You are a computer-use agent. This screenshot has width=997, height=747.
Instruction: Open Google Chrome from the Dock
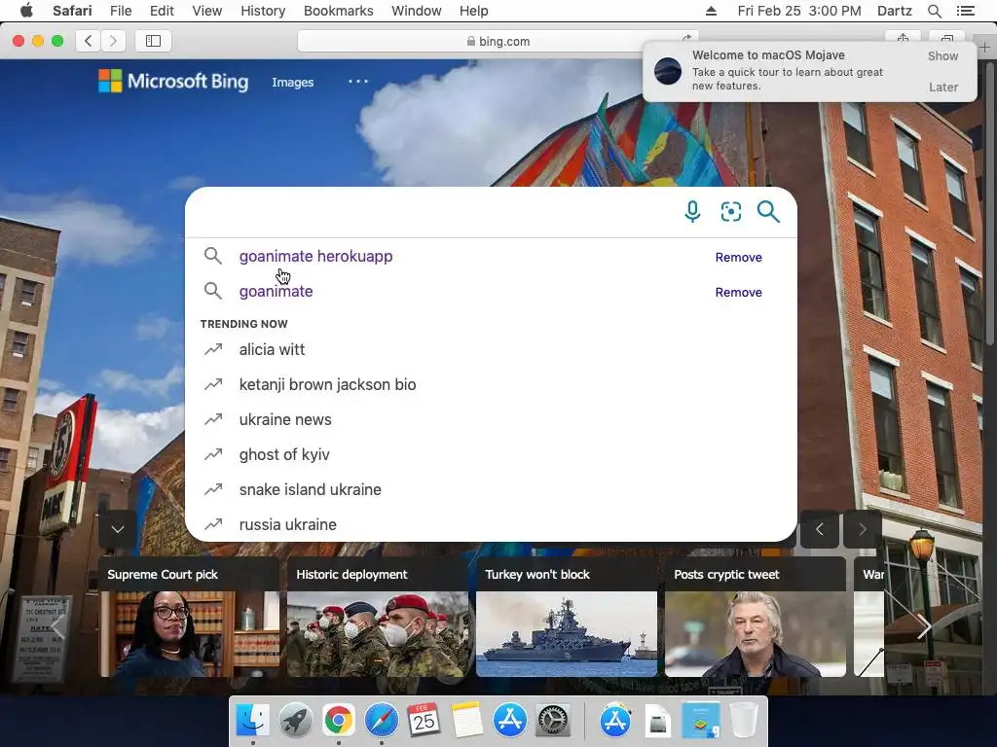tap(338, 721)
